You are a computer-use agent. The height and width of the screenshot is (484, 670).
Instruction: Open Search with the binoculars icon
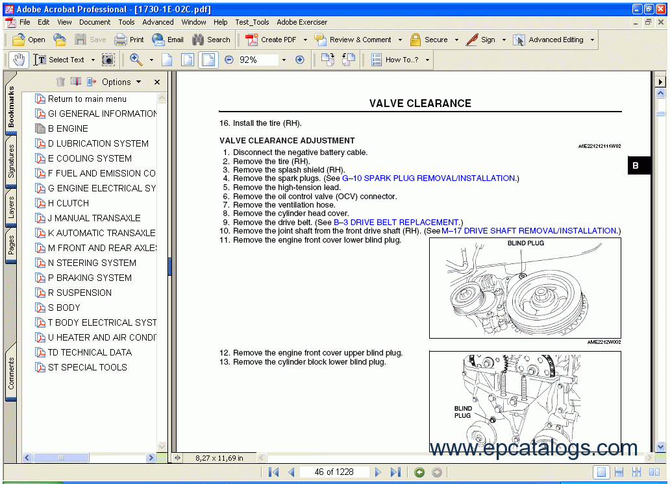pyautogui.click(x=198, y=40)
